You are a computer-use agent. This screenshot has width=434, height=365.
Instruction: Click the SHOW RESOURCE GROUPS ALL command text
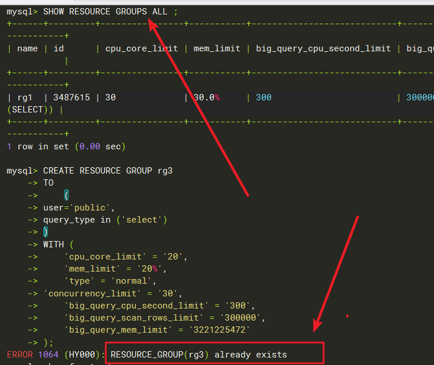click(x=105, y=11)
